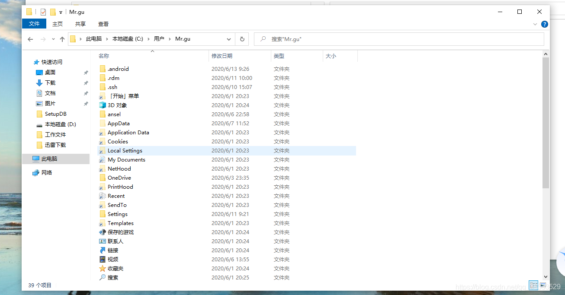Open 桌面 in the navigation pane
The height and width of the screenshot is (295, 565).
(x=50, y=73)
